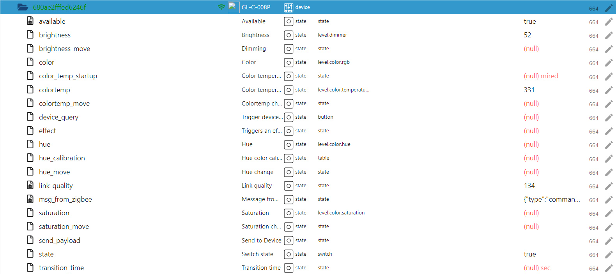Select the effect tree item
616x274 pixels.
tap(47, 131)
